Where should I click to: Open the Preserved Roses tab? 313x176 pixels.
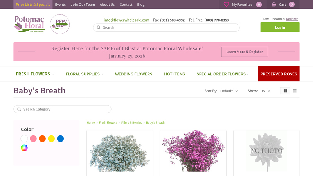pyautogui.click(x=279, y=74)
